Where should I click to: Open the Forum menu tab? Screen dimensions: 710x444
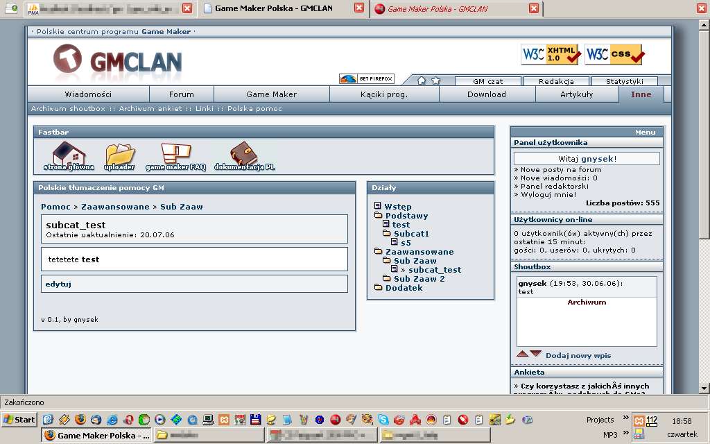pyautogui.click(x=182, y=94)
